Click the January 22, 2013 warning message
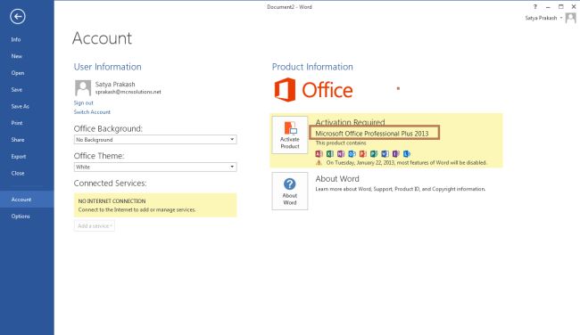The image size is (580, 335). (x=406, y=162)
